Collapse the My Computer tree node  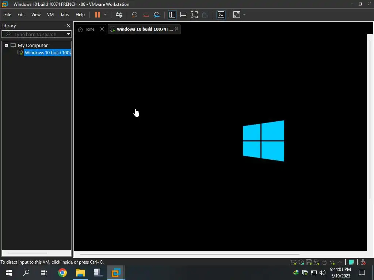tap(7, 45)
